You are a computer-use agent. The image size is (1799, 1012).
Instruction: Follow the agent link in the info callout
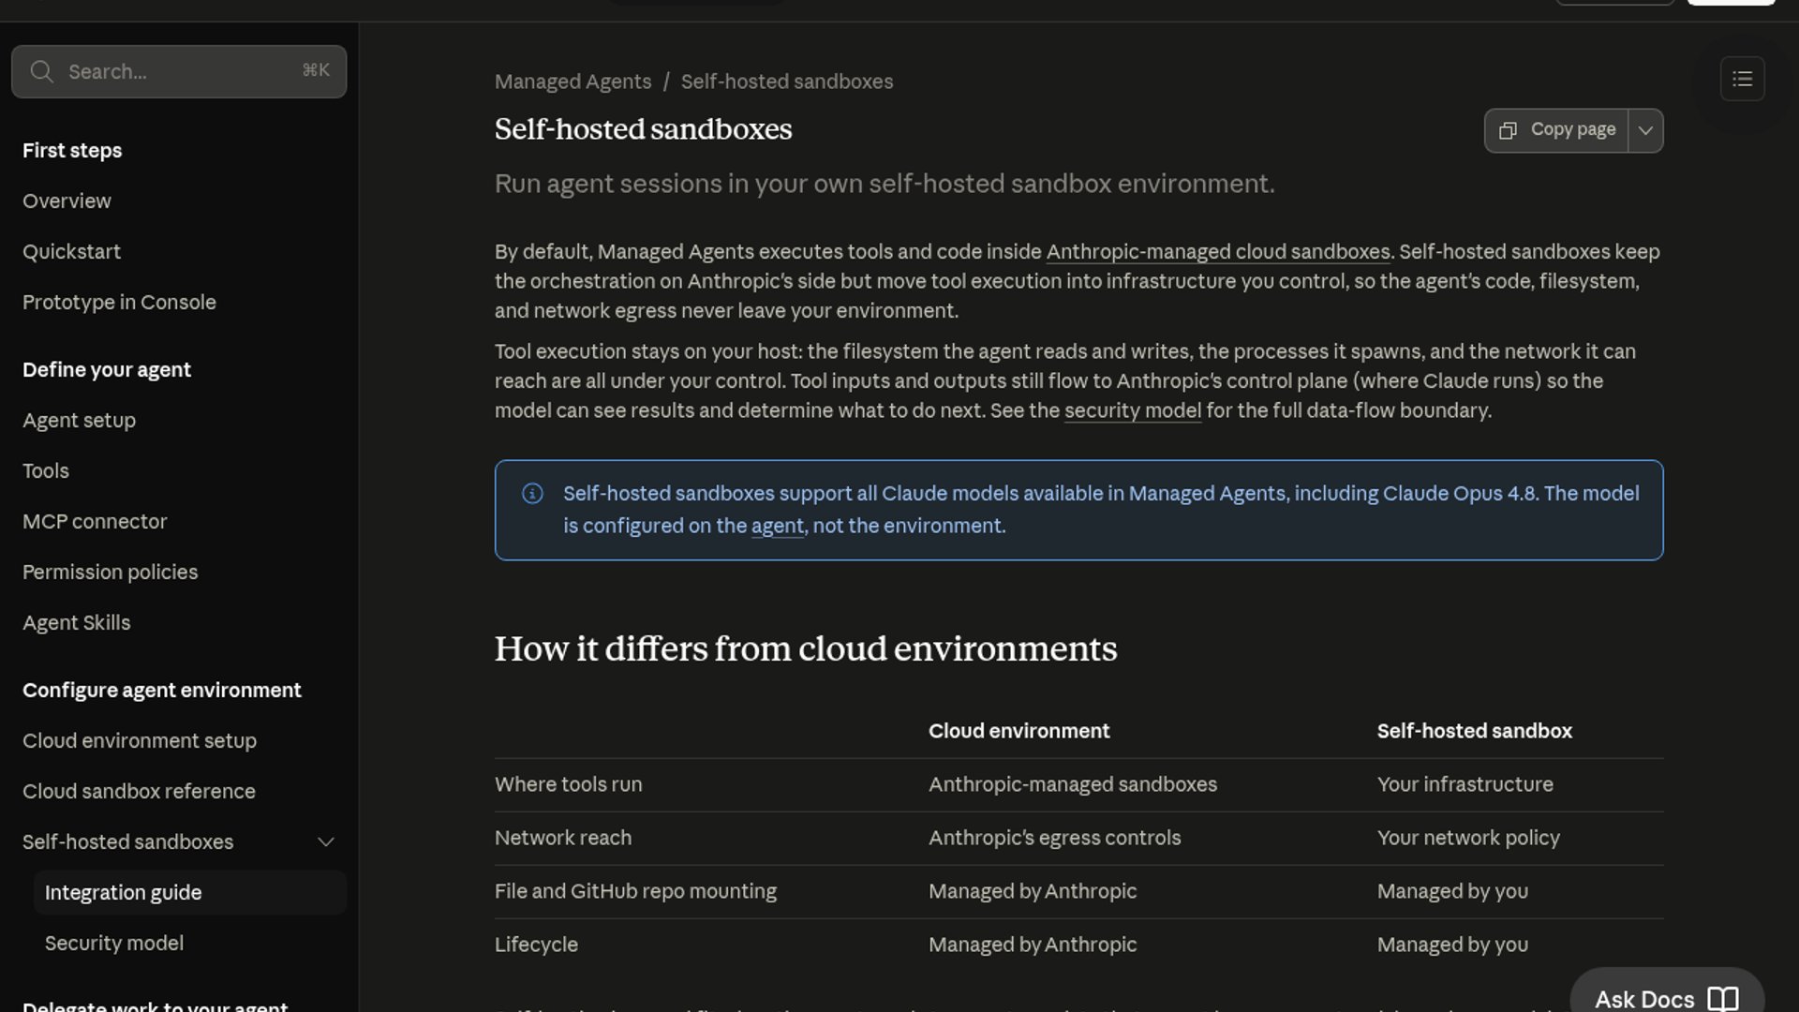click(x=777, y=526)
